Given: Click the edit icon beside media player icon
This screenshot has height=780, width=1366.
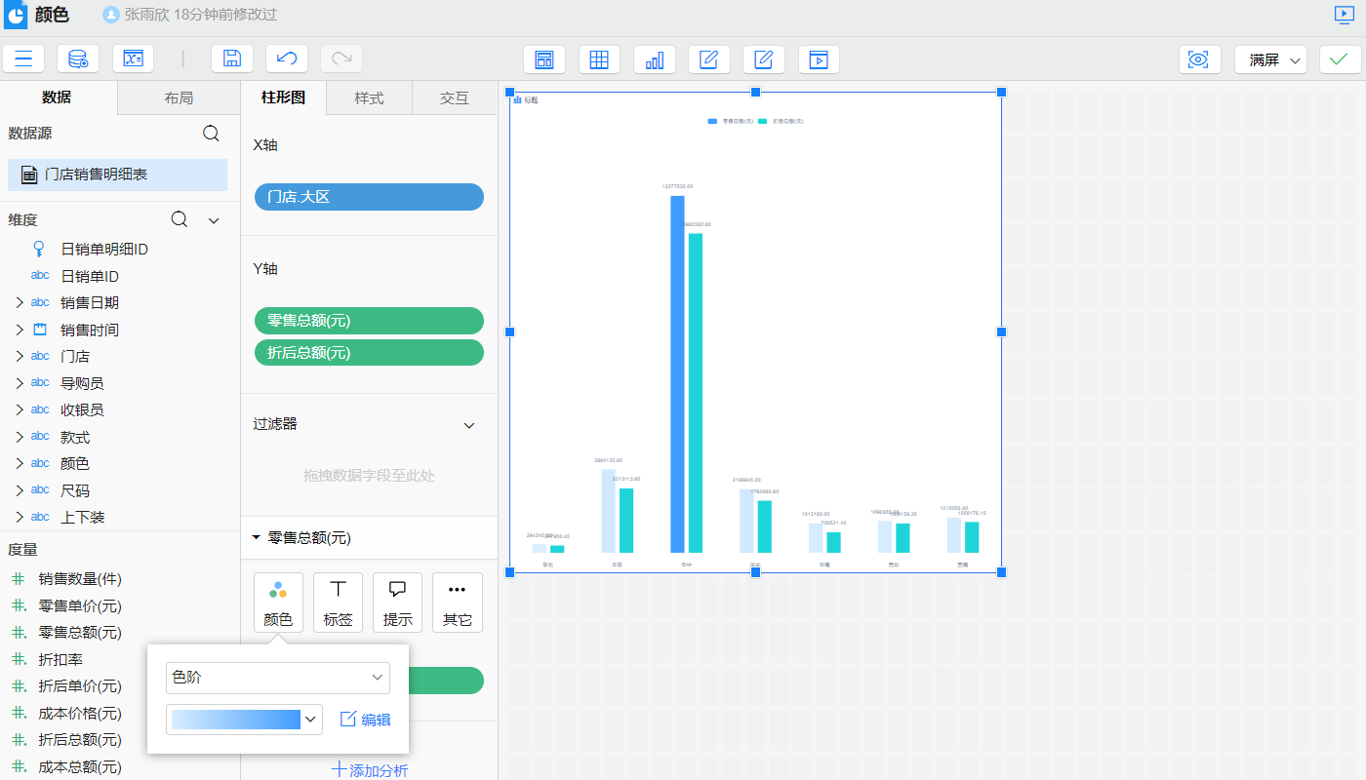Looking at the screenshot, I should 764,59.
